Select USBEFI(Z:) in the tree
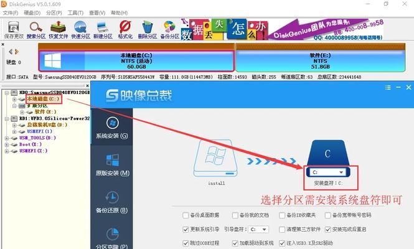Image resolution: width=414 pixels, height=249 pixels. (33, 151)
